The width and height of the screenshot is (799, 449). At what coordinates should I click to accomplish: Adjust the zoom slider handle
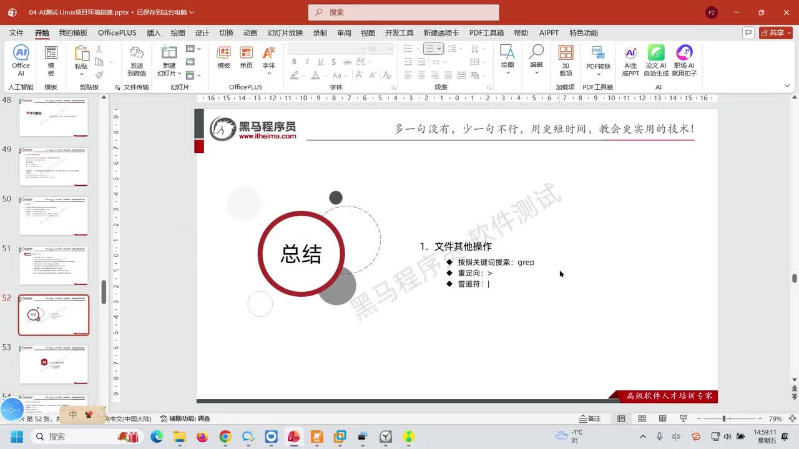pos(724,418)
